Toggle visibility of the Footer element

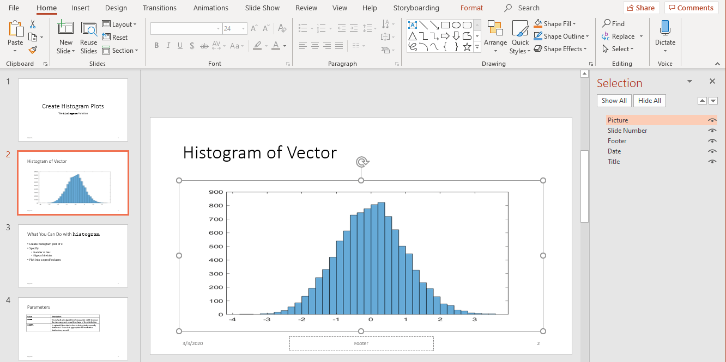pyautogui.click(x=712, y=140)
